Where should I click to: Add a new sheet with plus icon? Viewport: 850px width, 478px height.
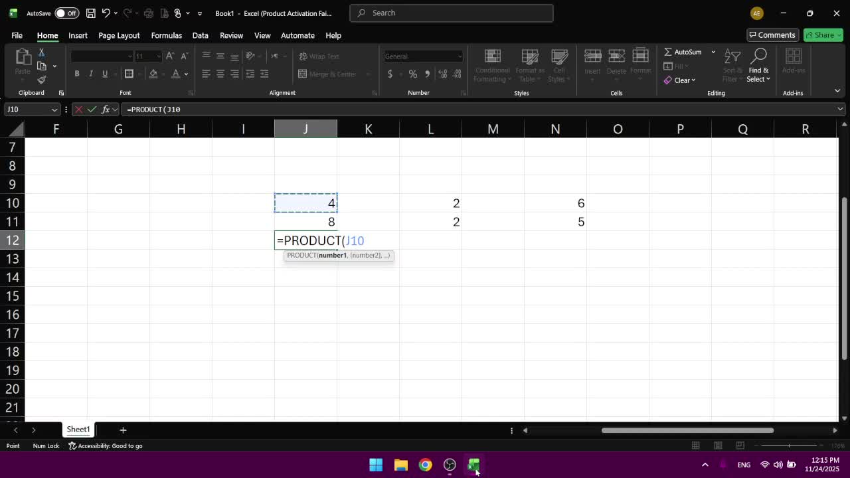pyautogui.click(x=123, y=430)
